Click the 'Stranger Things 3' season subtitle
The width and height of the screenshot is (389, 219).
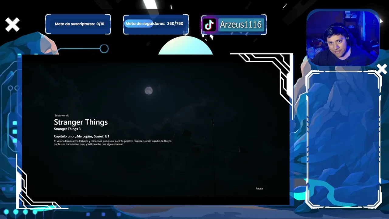(x=67, y=129)
